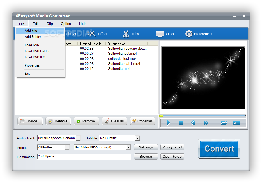Select Load DVD in File menu
This screenshot has width=262, height=183.
coord(40,45)
